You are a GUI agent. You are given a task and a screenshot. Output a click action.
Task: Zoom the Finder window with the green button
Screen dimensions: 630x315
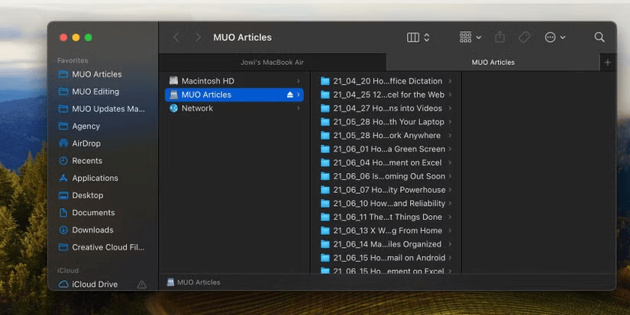pyautogui.click(x=88, y=37)
